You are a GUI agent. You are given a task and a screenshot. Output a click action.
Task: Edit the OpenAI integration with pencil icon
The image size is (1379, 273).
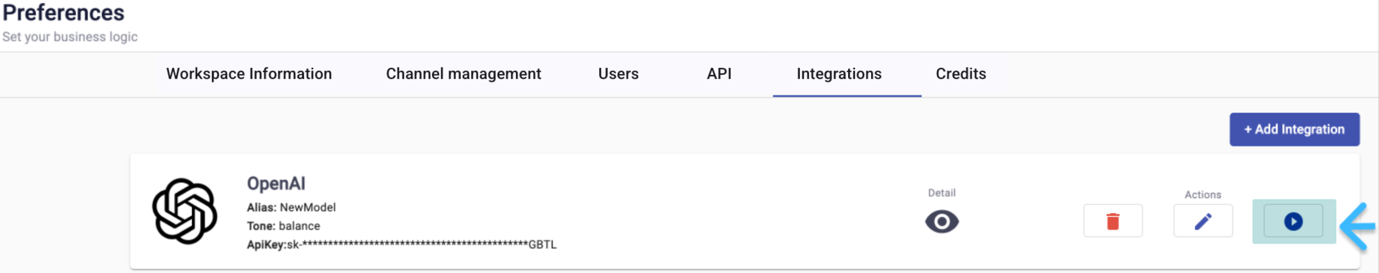click(1203, 221)
